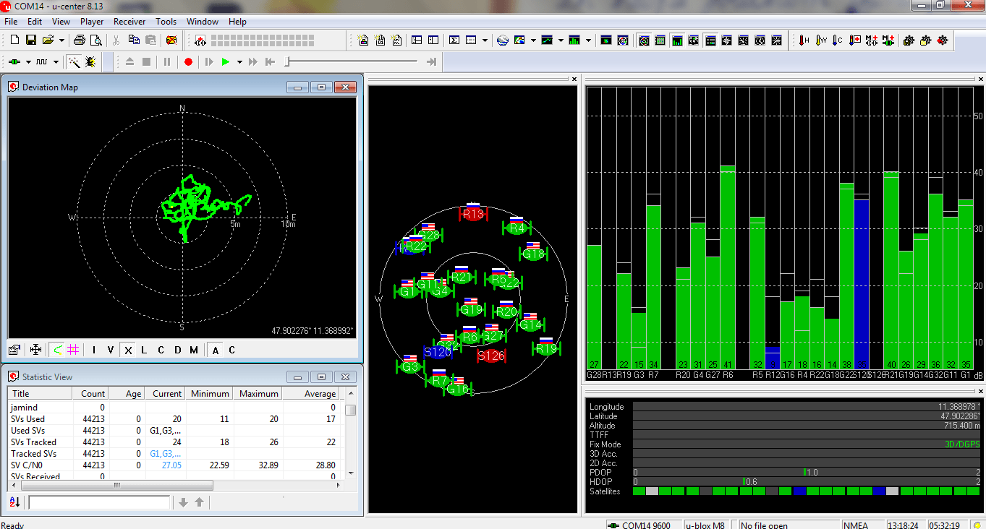
Task: Toggle the green track line in Deviation Map
Action: coord(57,350)
